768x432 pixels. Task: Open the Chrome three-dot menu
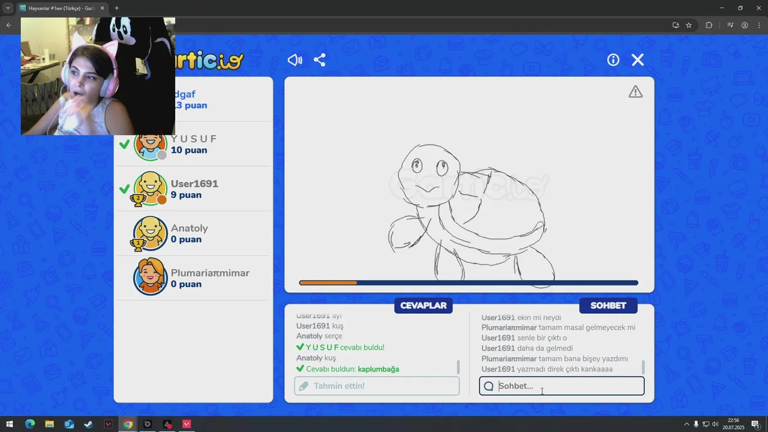758,25
